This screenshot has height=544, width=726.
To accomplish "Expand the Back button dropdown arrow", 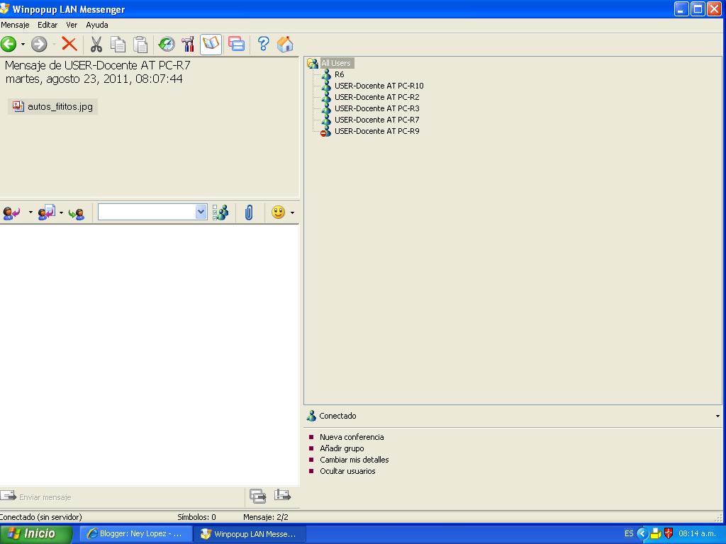I will coord(23,44).
